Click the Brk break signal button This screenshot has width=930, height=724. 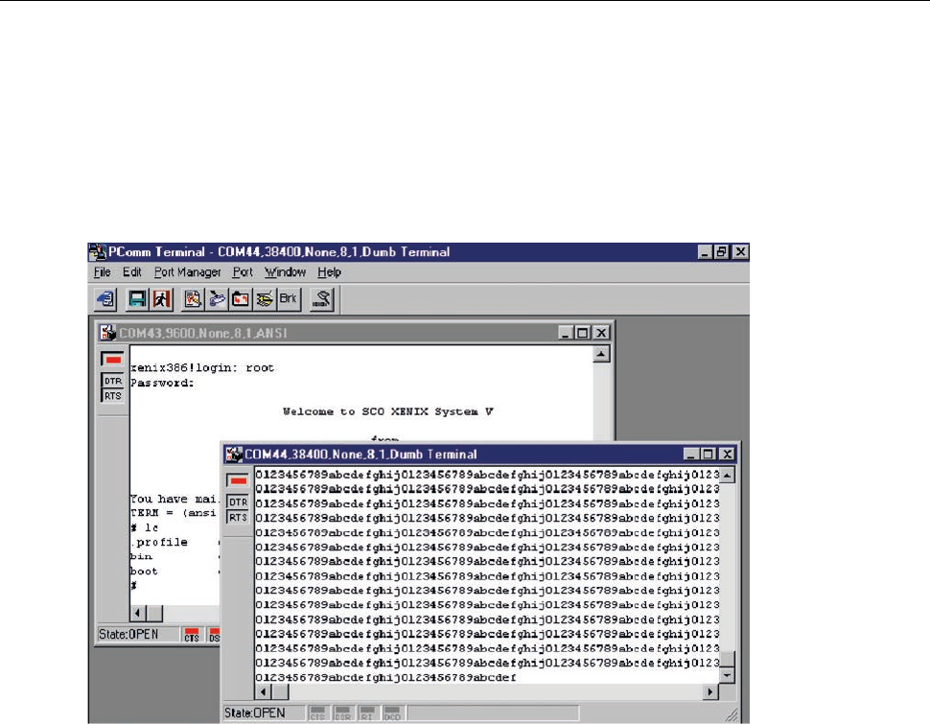tap(289, 299)
